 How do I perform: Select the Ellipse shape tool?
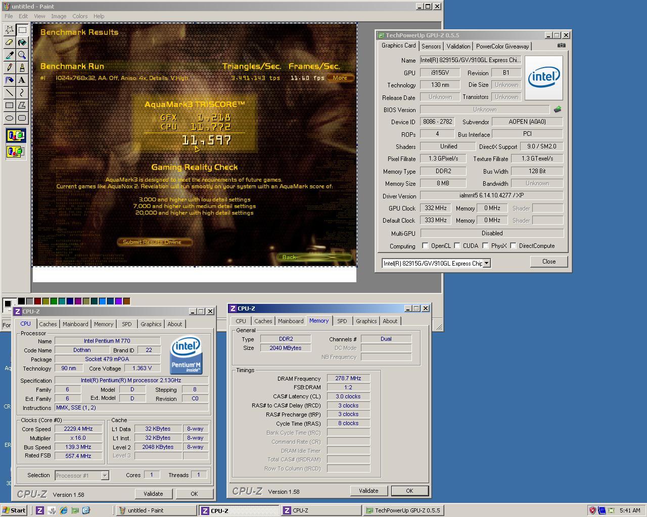(10, 118)
